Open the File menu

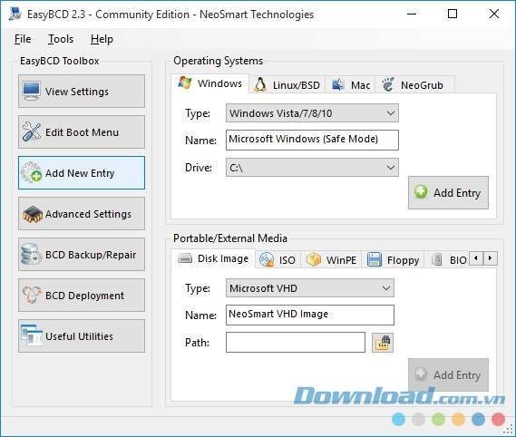click(23, 39)
